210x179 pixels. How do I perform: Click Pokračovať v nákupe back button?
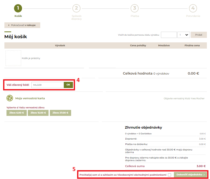pyautogui.click(x=22, y=25)
